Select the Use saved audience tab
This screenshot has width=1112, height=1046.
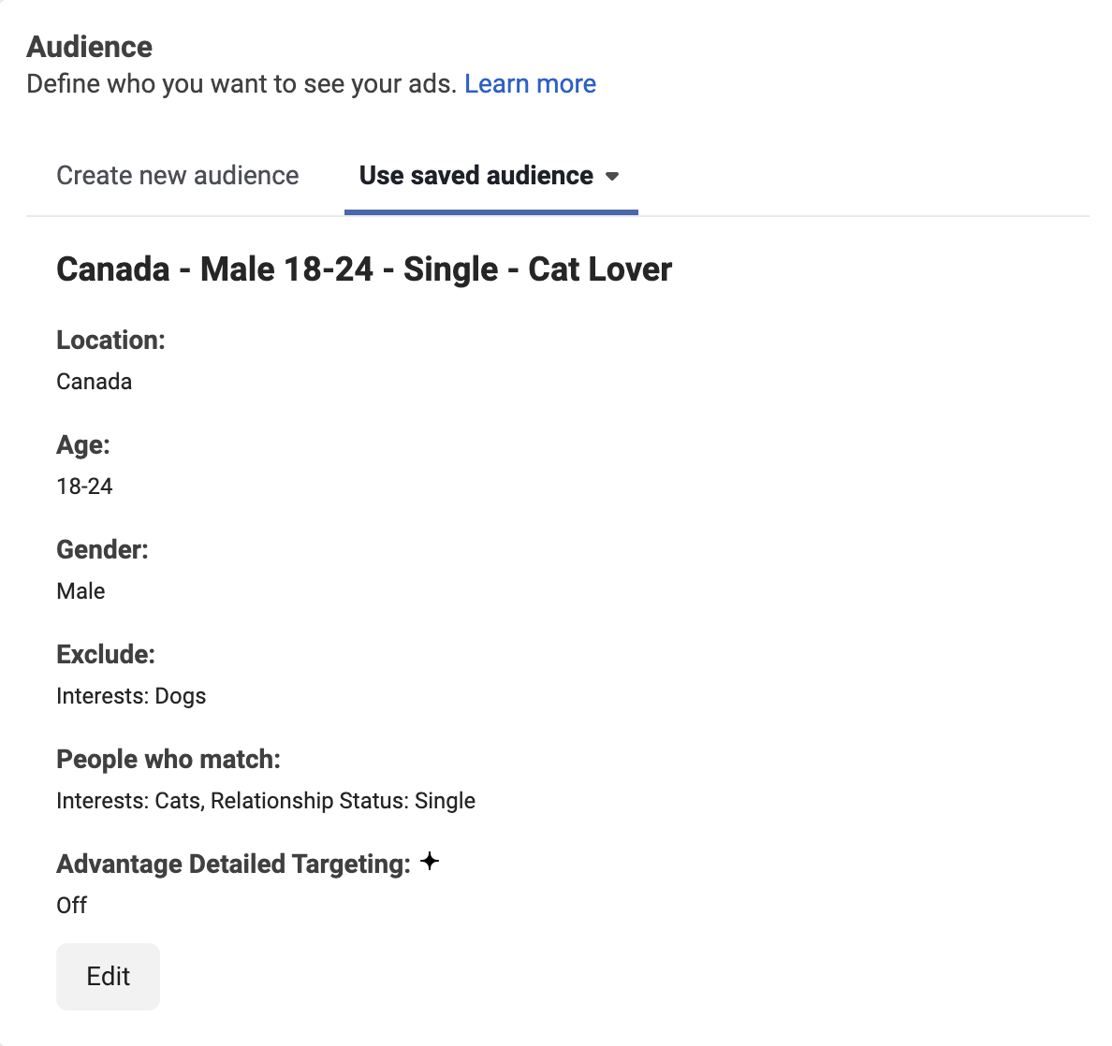[x=475, y=175]
